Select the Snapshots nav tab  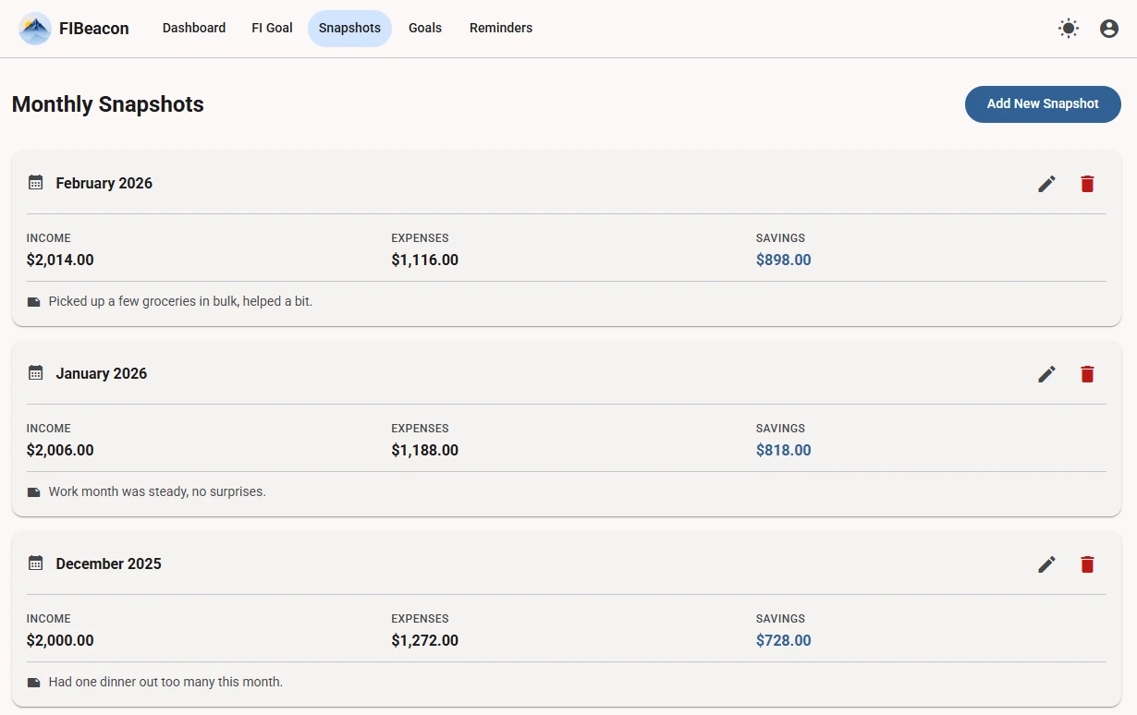[349, 29]
